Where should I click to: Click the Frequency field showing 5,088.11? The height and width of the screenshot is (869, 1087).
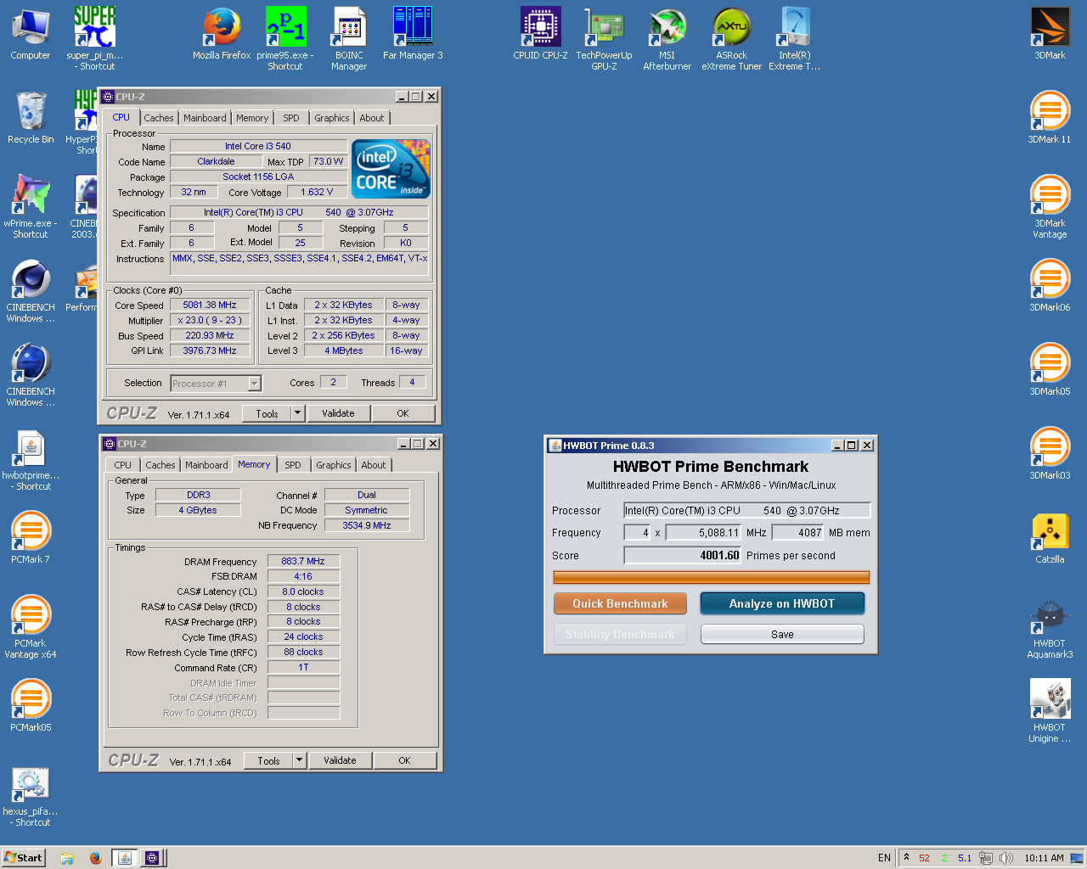704,532
